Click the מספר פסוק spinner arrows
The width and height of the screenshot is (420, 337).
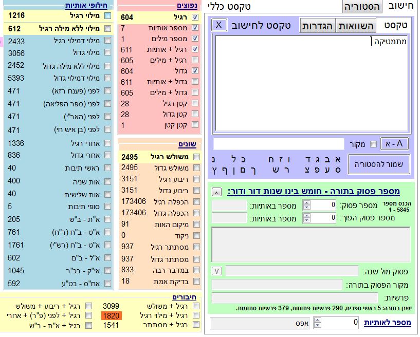pyautogui.click(x=307, y=205)
